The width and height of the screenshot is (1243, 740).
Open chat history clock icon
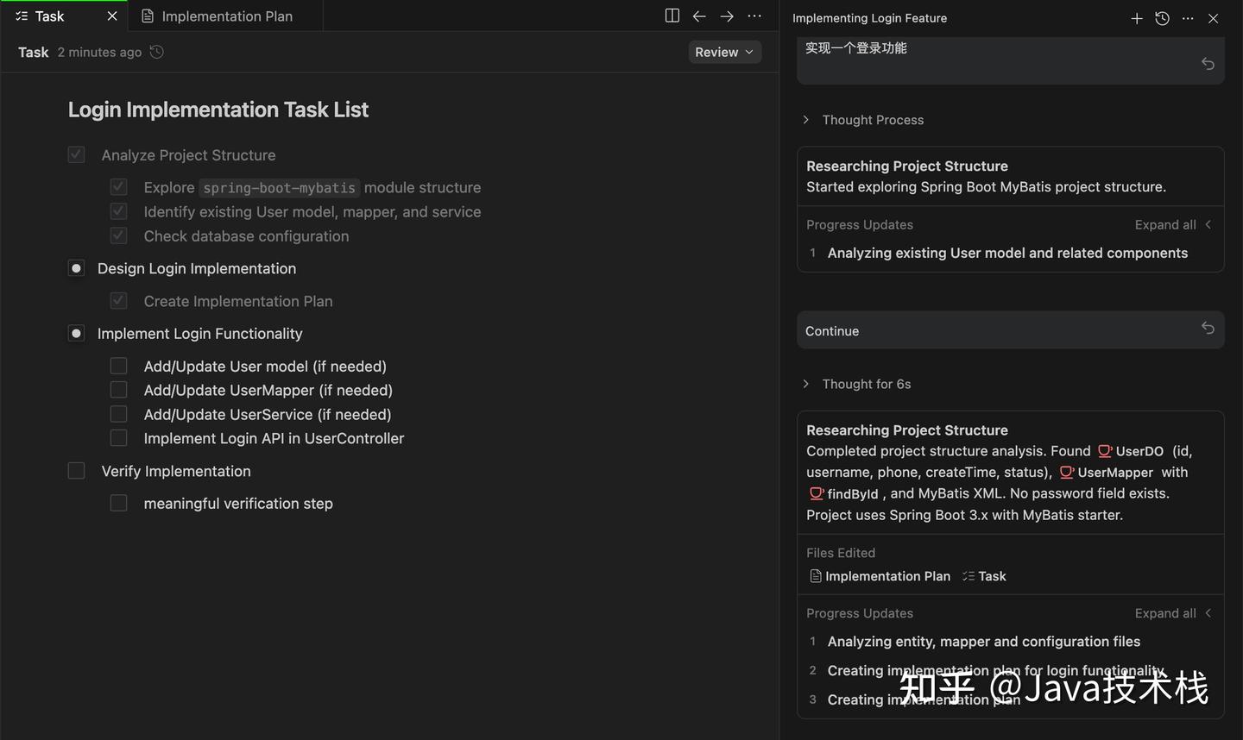tap(1163, 18)
